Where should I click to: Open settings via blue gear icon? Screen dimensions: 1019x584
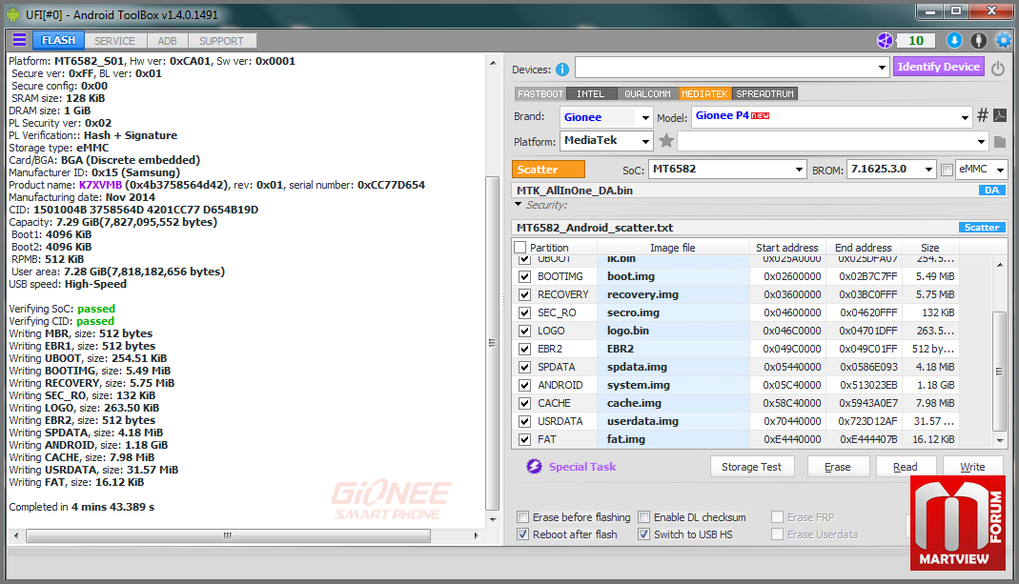(1004, 40)
